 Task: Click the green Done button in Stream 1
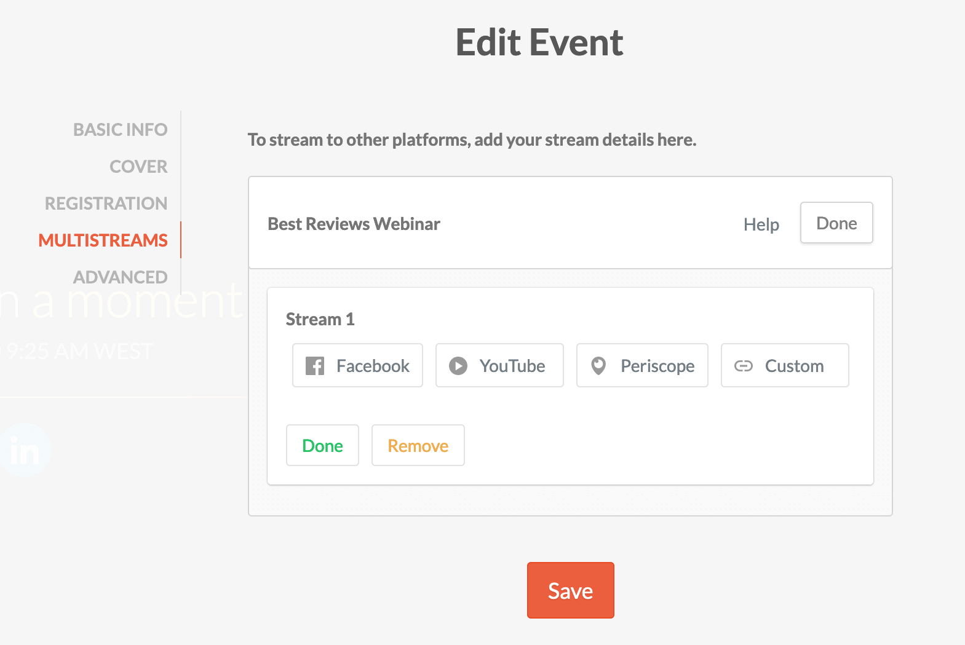[x=322, y=445]
